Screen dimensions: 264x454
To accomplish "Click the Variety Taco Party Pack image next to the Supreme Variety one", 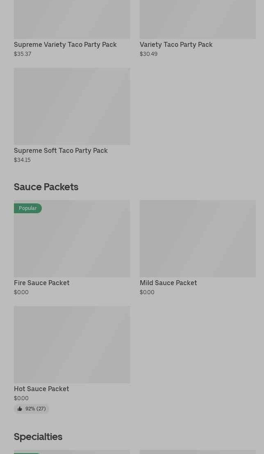I will point(198,19).
